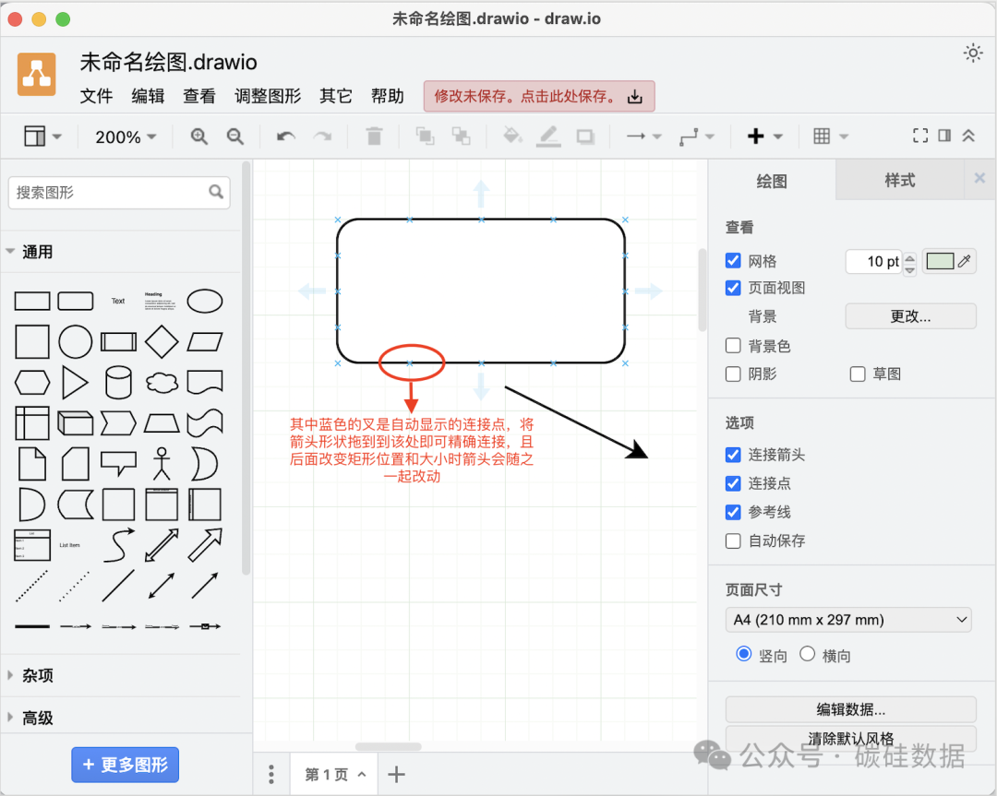Enter fullscreen via the fullscreen icon

(x=919, y=135)
